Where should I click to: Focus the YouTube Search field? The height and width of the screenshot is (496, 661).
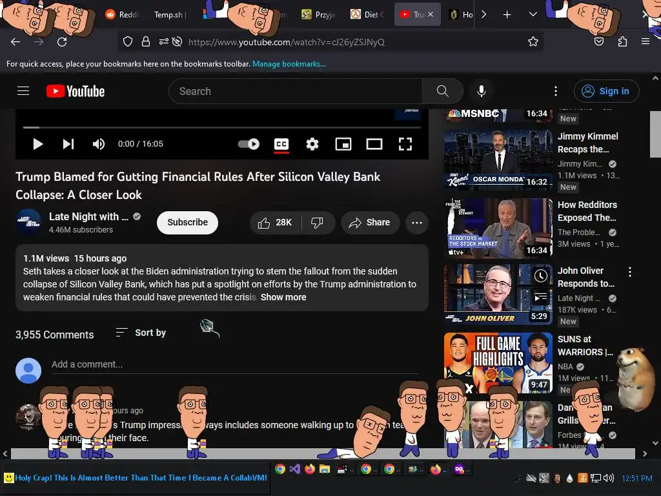[296, 91]
